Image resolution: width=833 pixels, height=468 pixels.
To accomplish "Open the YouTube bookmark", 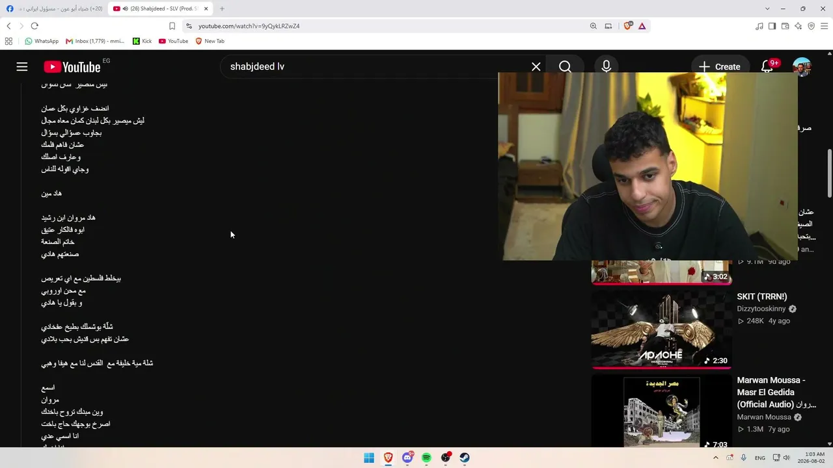I will 173,41.
